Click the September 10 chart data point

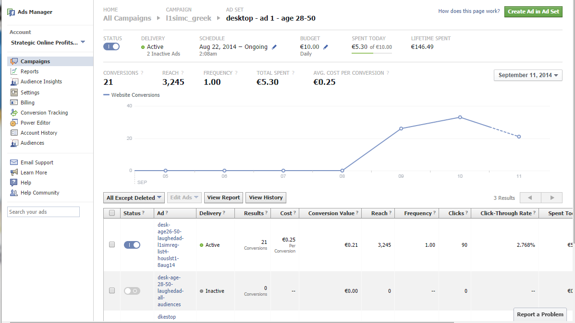click(x=460, y=117)
